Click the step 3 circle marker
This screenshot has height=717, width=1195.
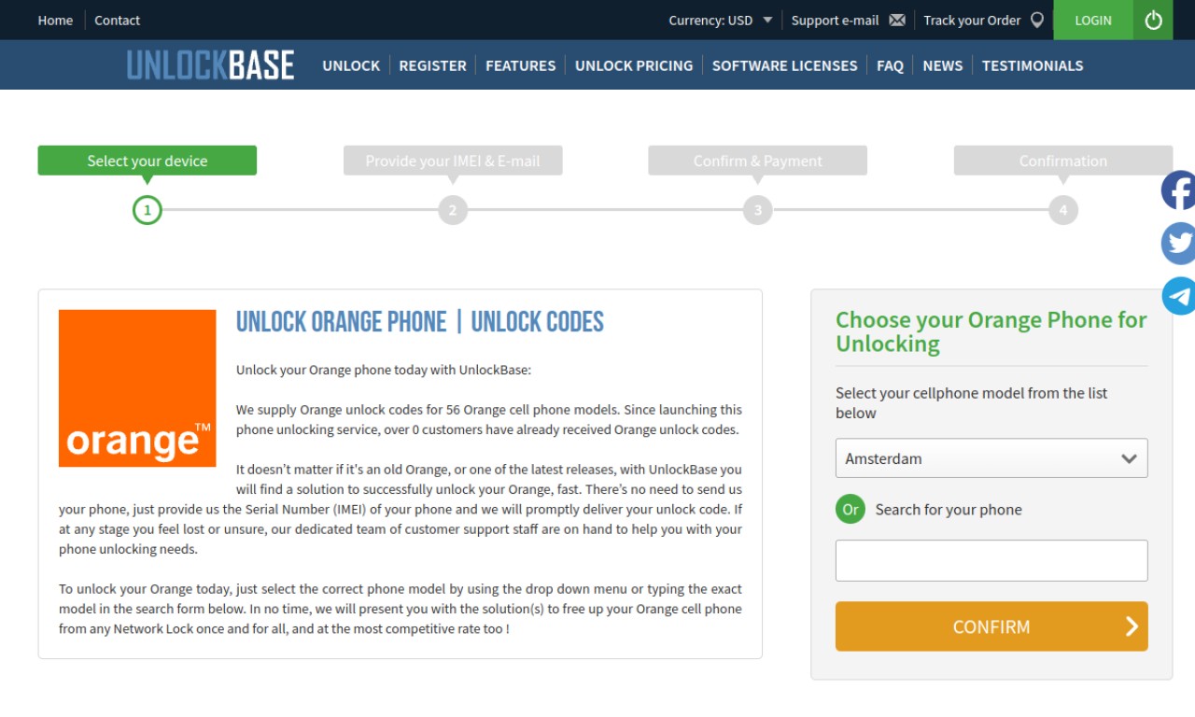(x=757, y=210)
